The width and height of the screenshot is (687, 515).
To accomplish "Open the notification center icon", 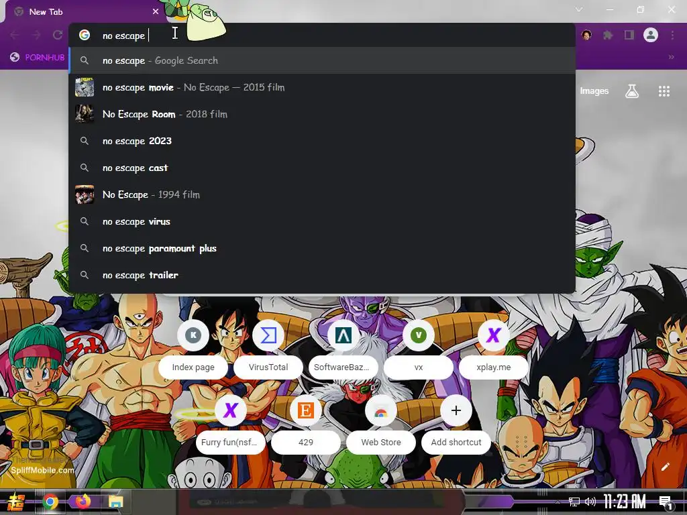I will (665, 502).
